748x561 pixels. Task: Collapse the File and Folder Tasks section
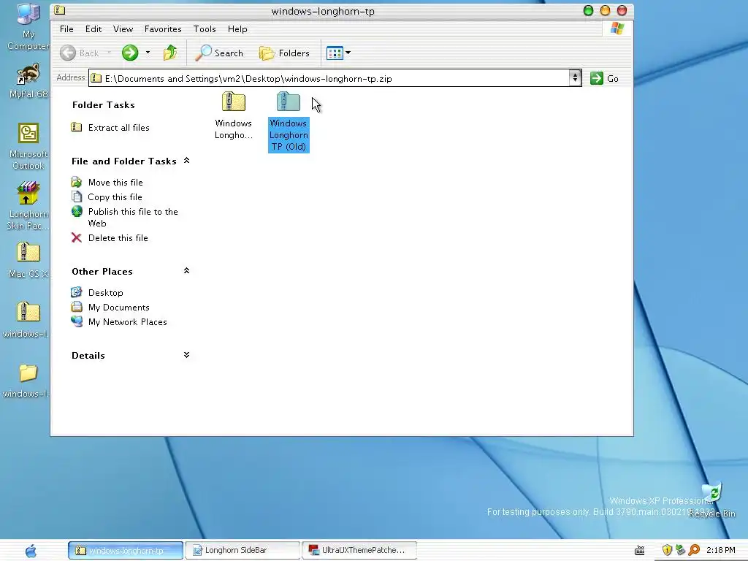(x=186, y=161)
